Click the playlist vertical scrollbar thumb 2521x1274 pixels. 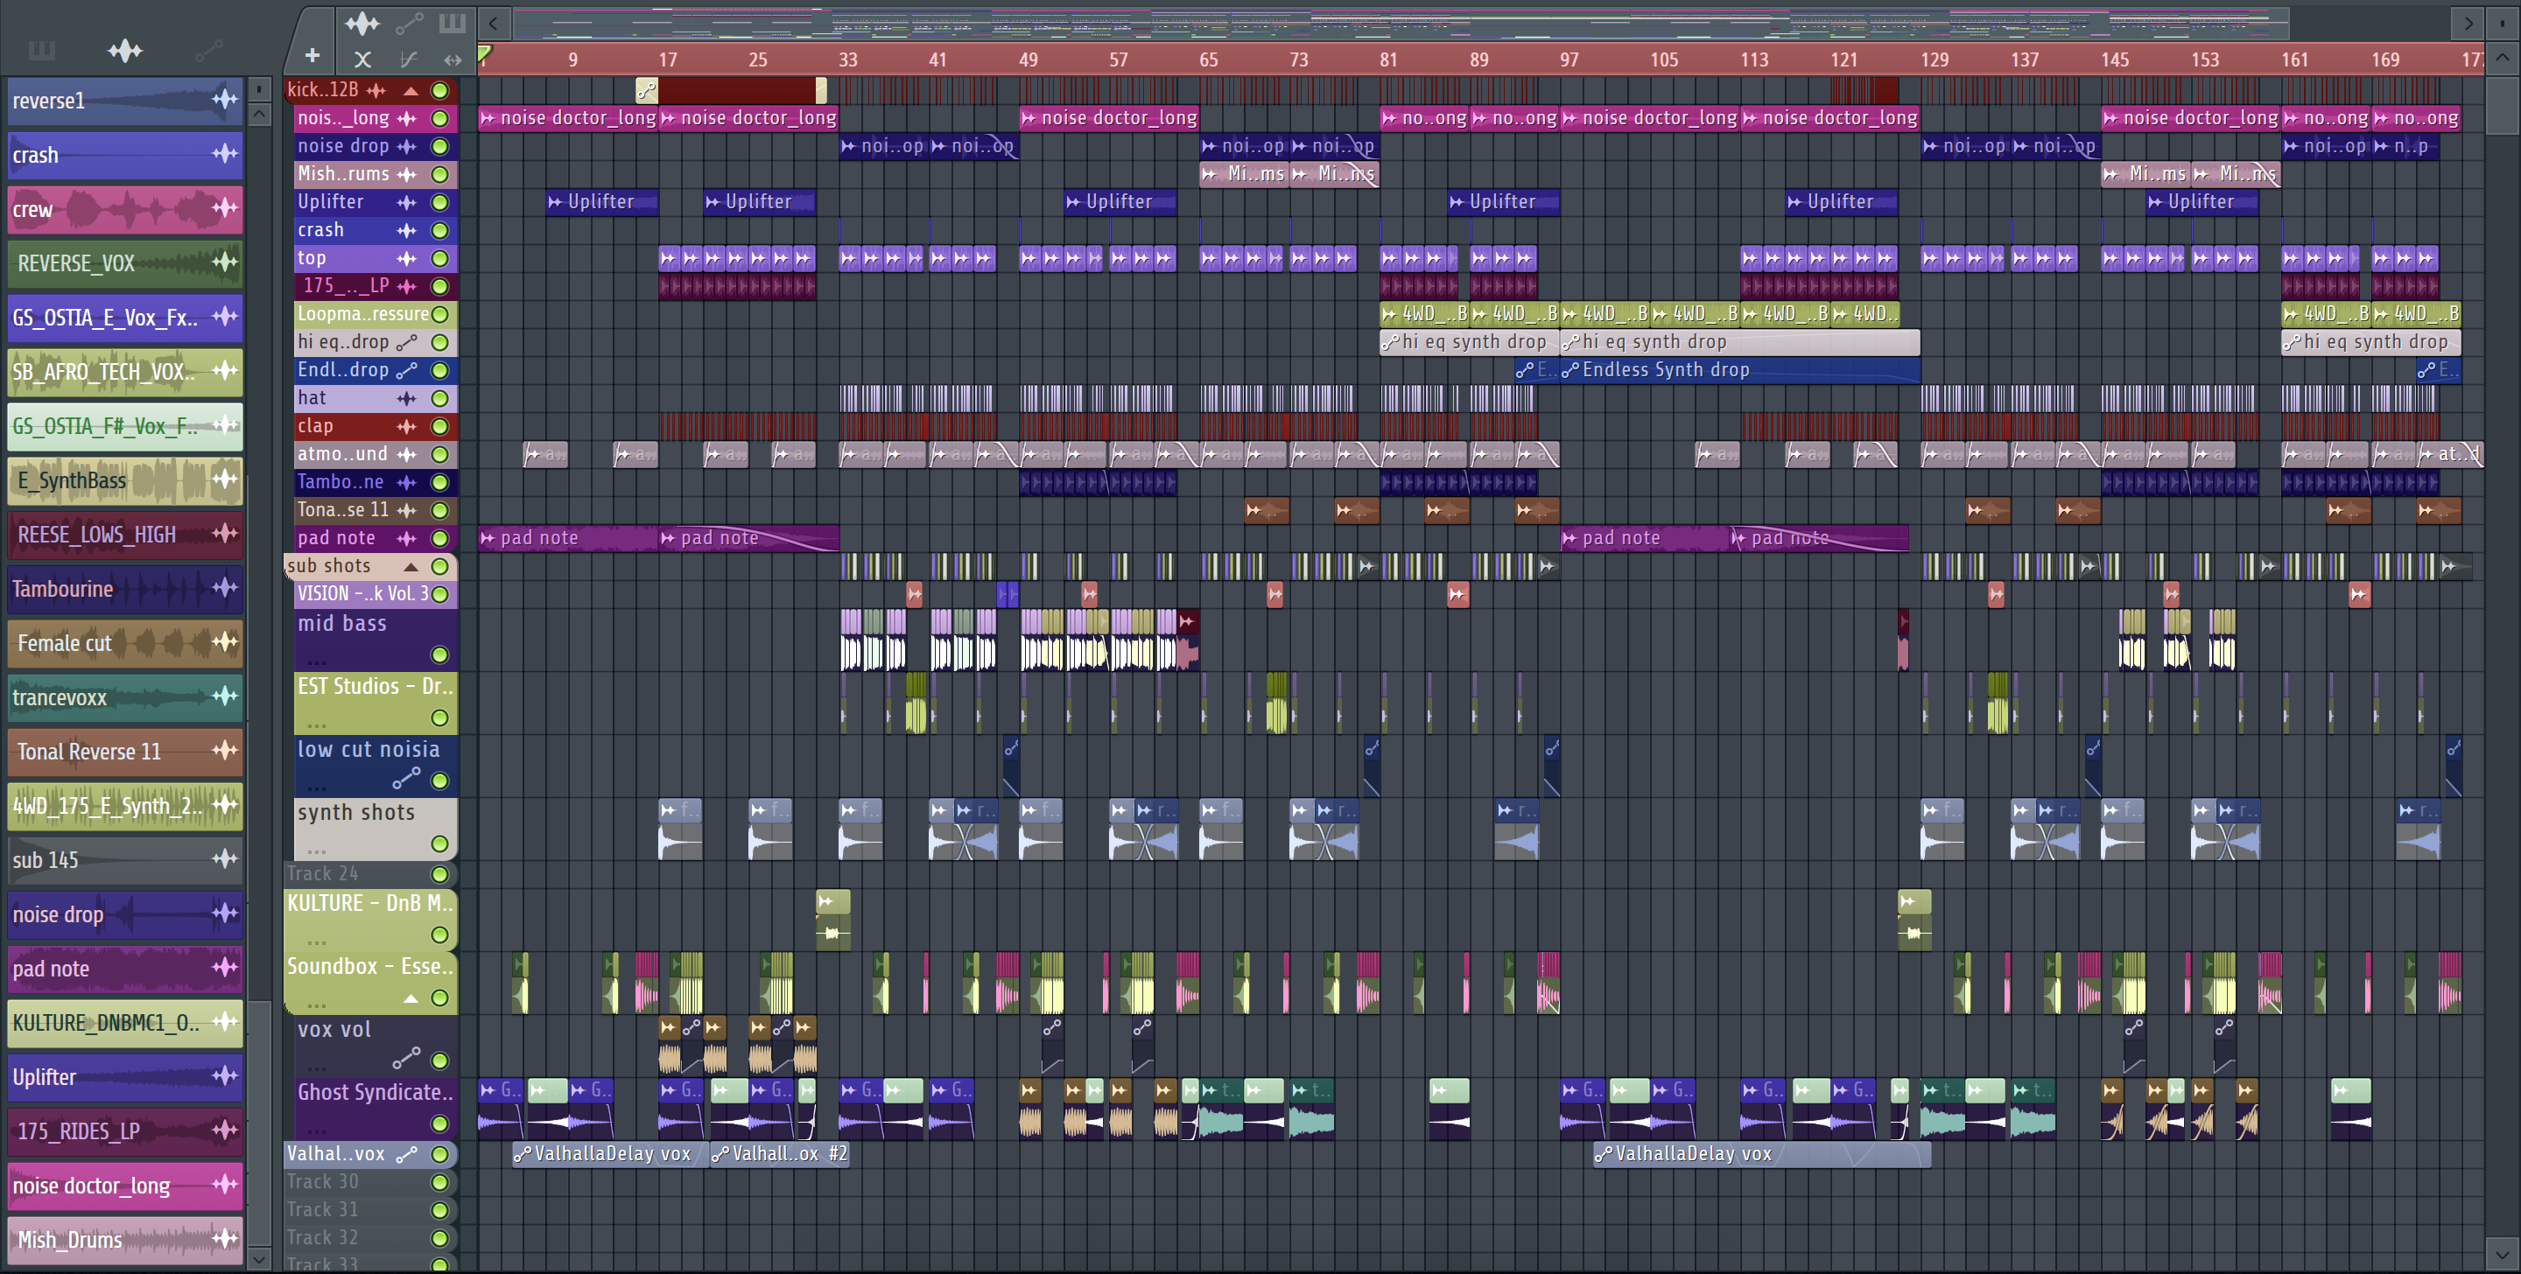point(2503,105)
